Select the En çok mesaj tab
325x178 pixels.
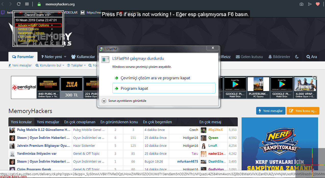[210, 122]
